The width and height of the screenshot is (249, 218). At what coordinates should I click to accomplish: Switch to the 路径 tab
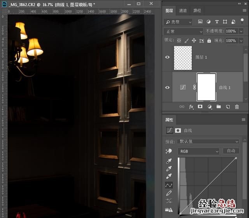click(197, 11)
